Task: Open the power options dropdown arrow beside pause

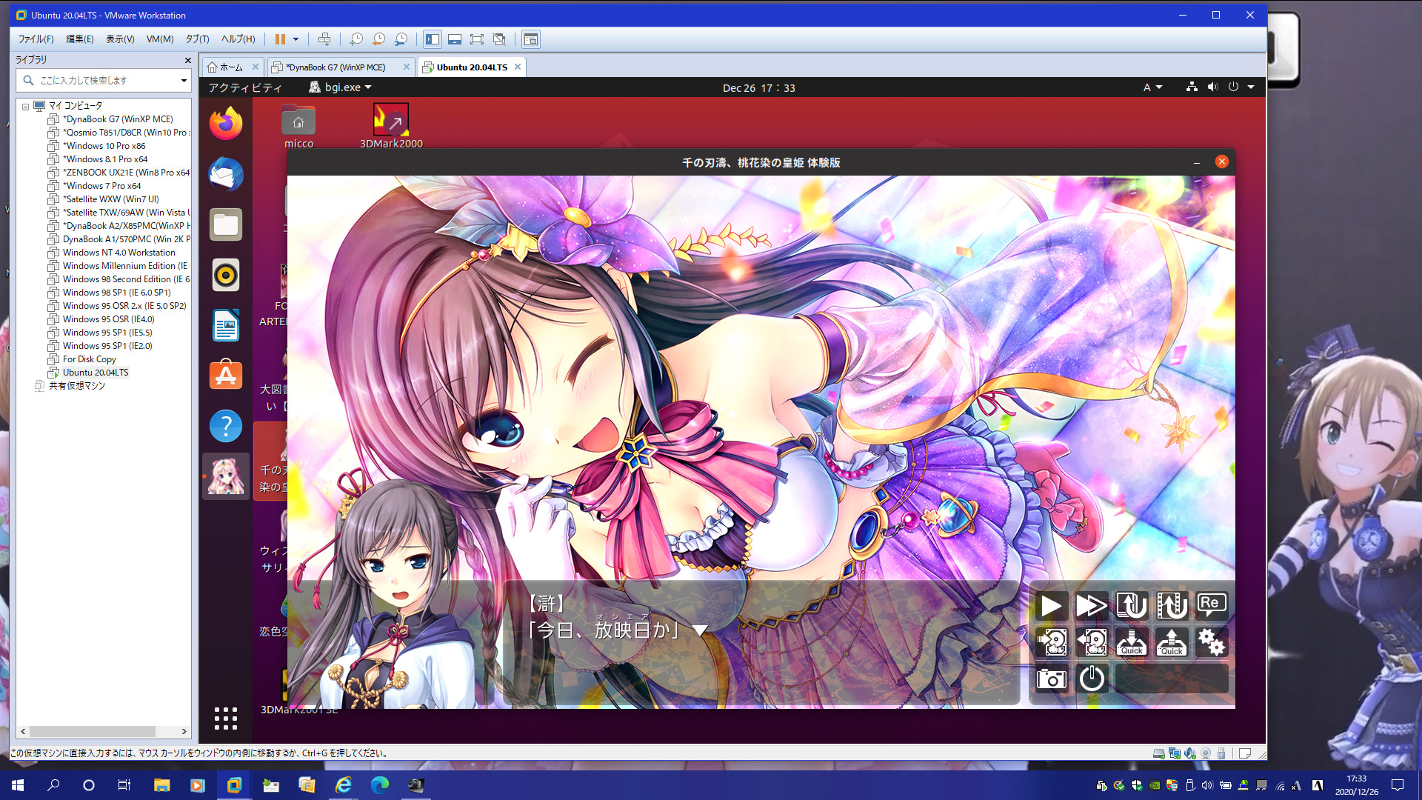Action: coord(296,39)
